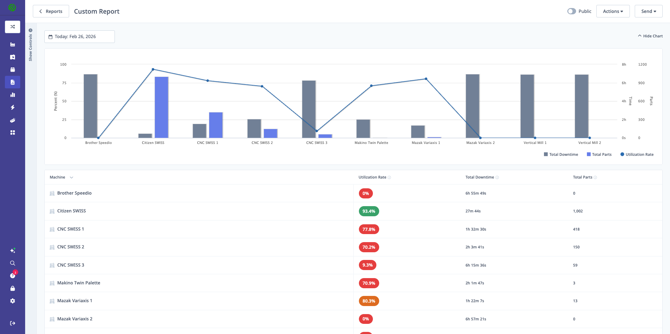
Task: Open the machines factory icon in the sidebar
Action: (x=13, y=44)
